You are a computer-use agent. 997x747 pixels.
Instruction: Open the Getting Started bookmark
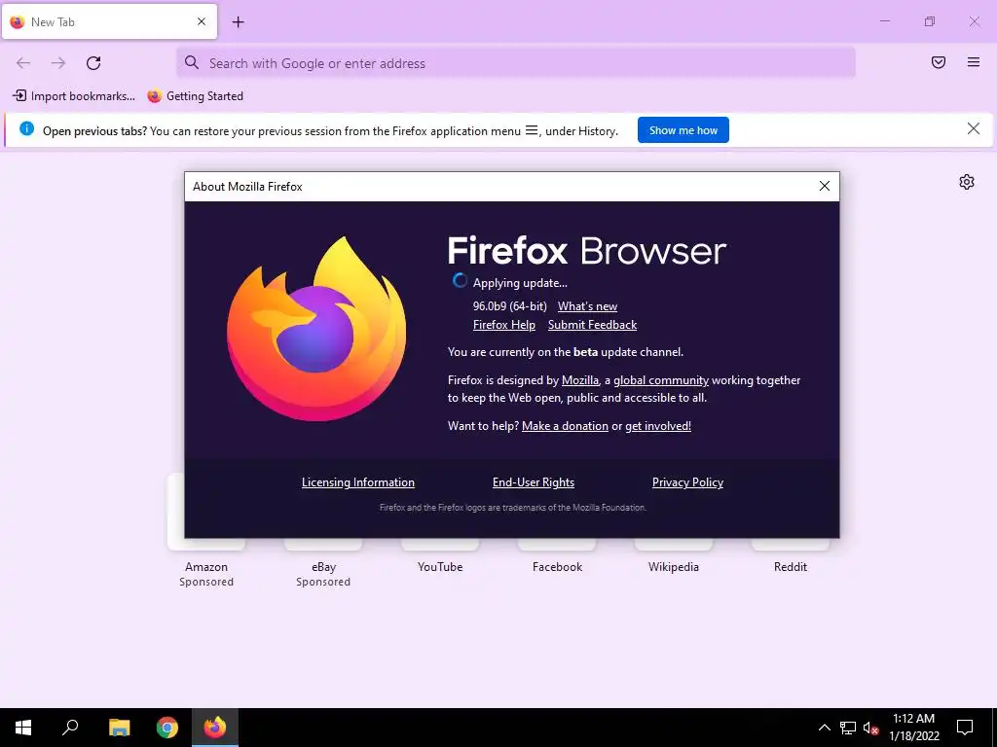pyautogui.click(x=195, y=96)
